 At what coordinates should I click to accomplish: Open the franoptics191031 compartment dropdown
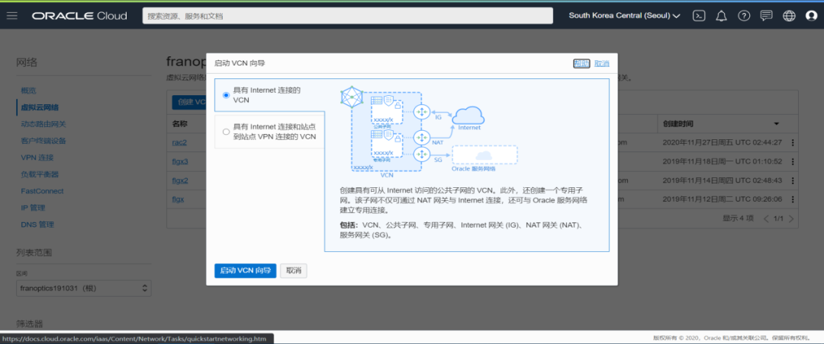click(84, 288)
